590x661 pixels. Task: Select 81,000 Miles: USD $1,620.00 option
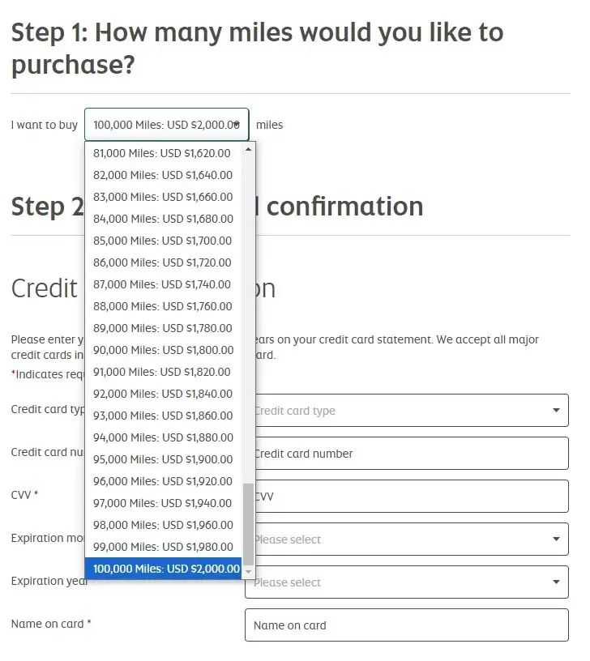tap(162, 153)
